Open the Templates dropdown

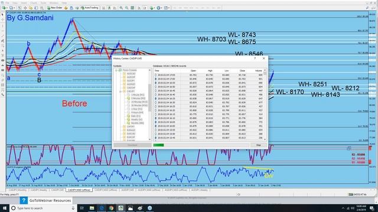(167, 8)
